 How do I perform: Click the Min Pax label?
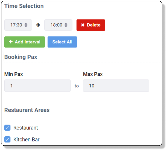tap(14, 74)
